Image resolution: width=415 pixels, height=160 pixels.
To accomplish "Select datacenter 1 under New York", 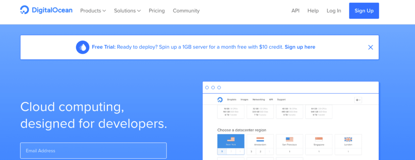I will pyautogui.click(x=240, y=152).
